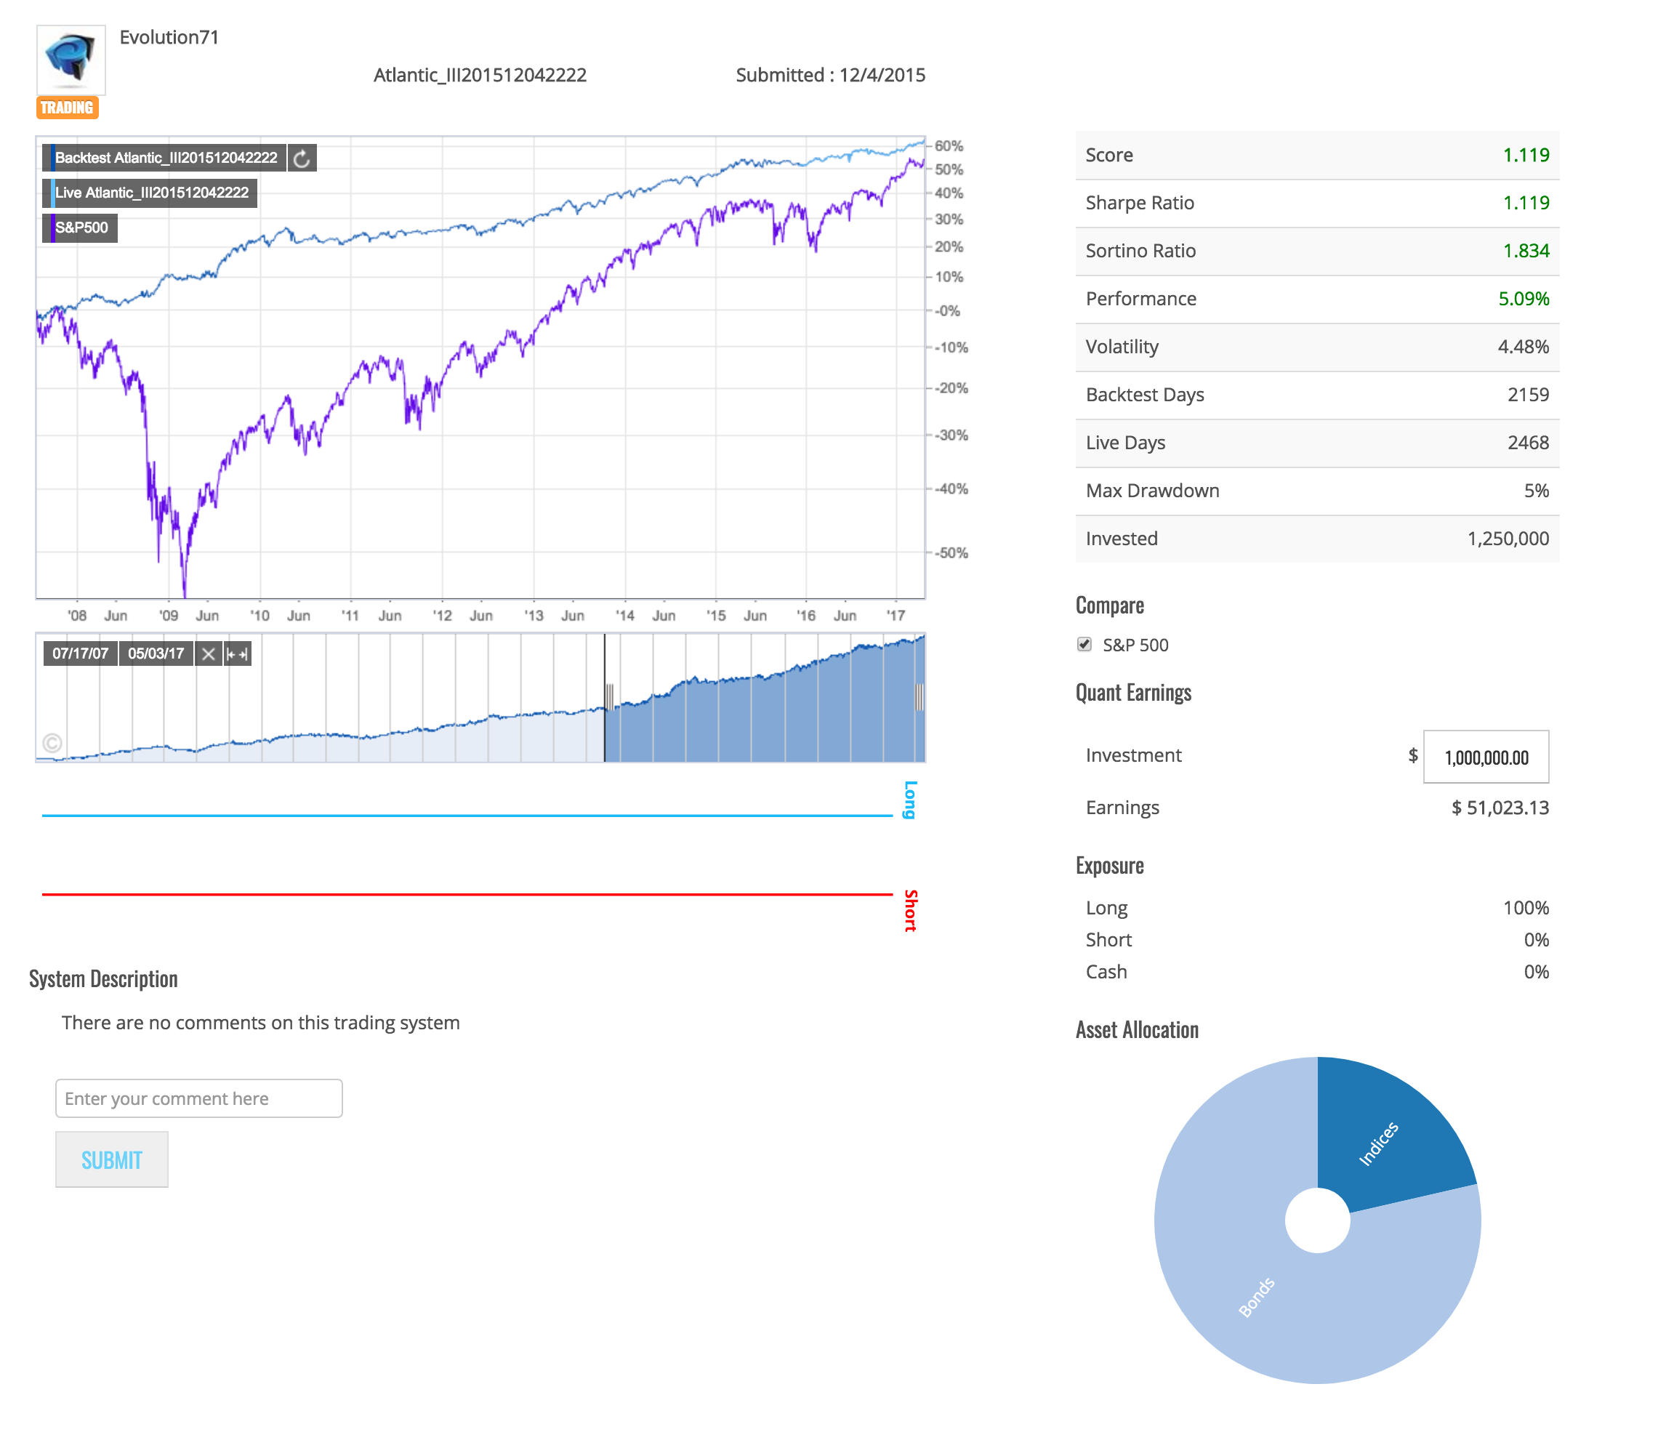Screen dimensions: 1666x1432
Task: Click the copyright icon on the overview chart
Action: pyautogui.click(x=52, y=744)
